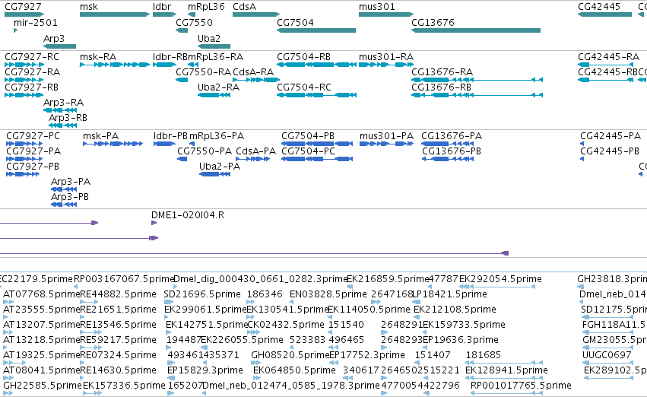
Task: Select EST EK064850.5prime
Action: point(295,370)
